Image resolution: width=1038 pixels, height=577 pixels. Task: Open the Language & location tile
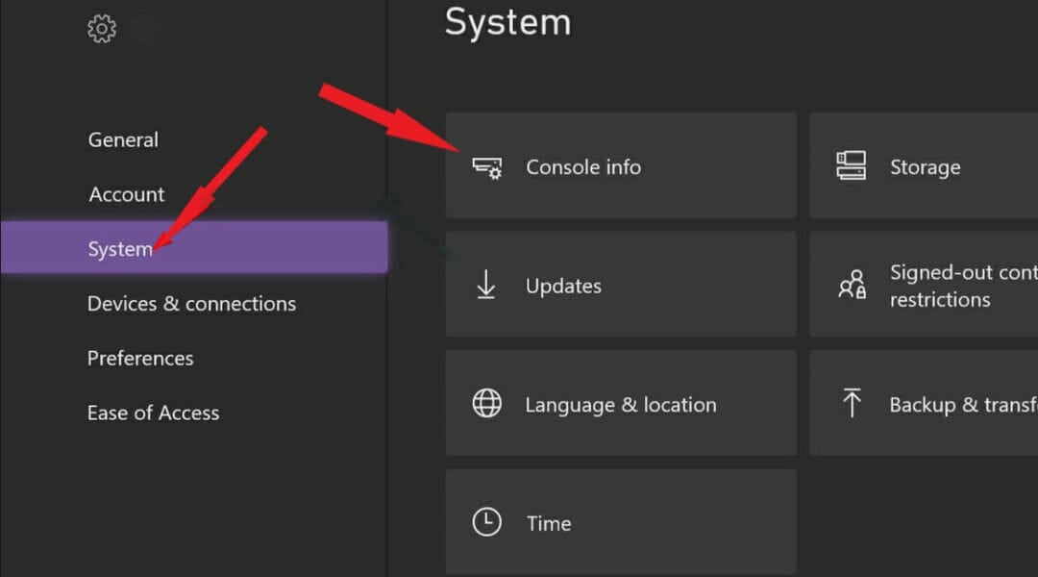621,403
